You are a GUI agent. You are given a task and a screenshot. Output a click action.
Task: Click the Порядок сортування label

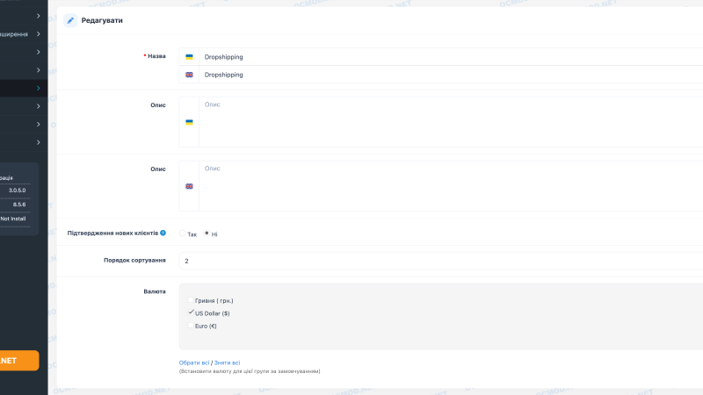[134, 260]
